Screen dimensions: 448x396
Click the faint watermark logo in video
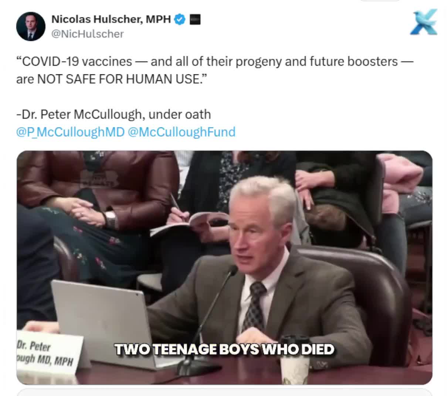coord(99,178)
